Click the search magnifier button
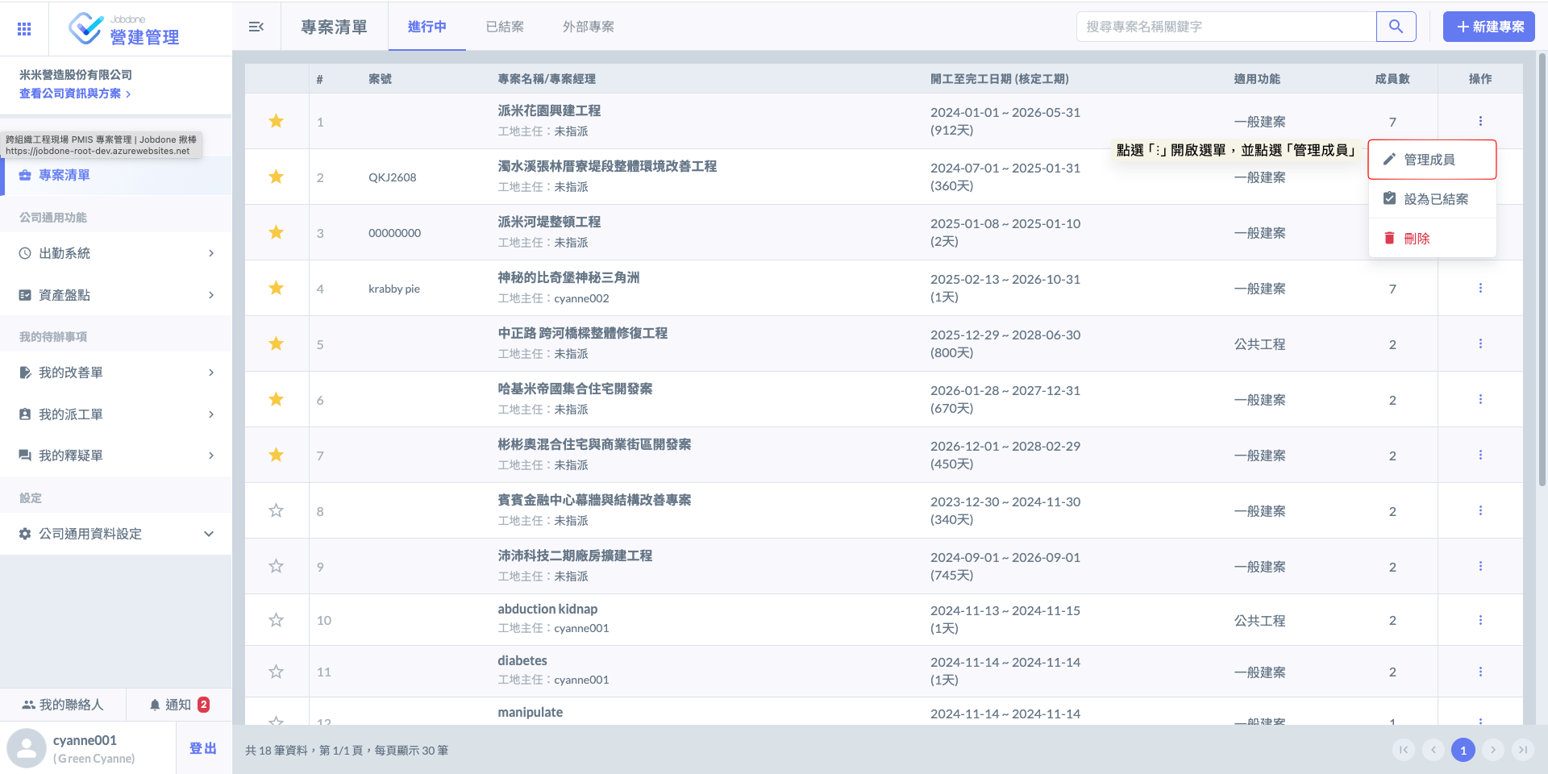Viewport: 1548px width, 774px height. [1396, 27]
